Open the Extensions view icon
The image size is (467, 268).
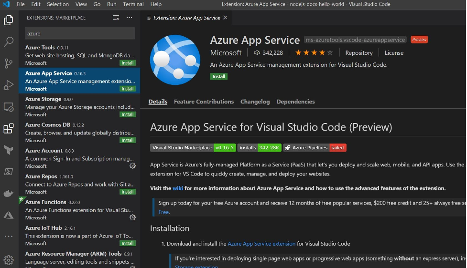[x=8, y=128]
